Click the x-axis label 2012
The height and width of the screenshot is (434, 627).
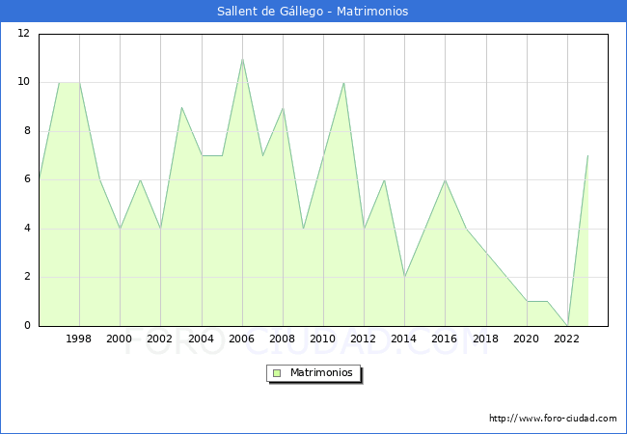(363, 339)
